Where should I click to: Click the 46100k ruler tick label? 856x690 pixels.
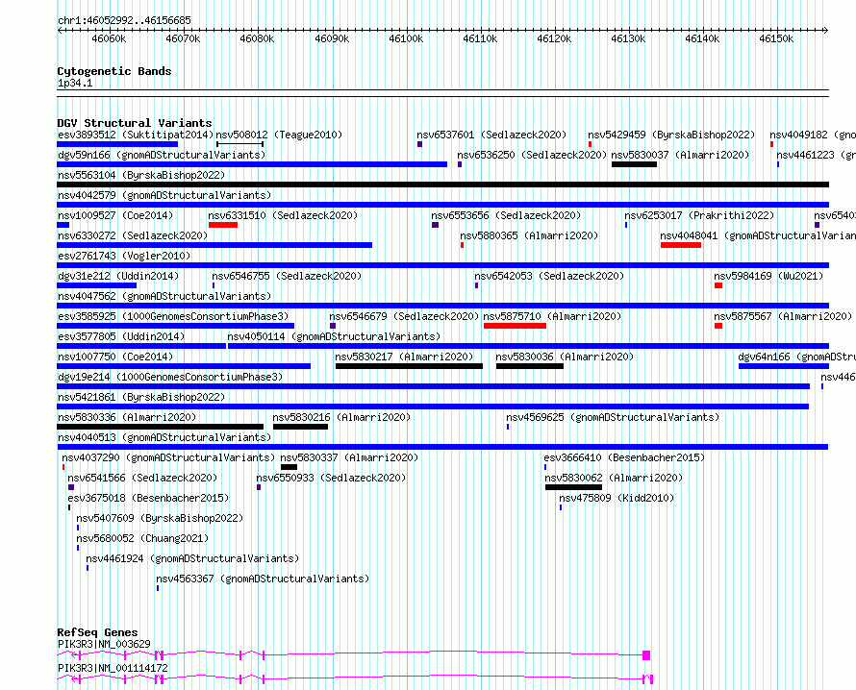406,38
